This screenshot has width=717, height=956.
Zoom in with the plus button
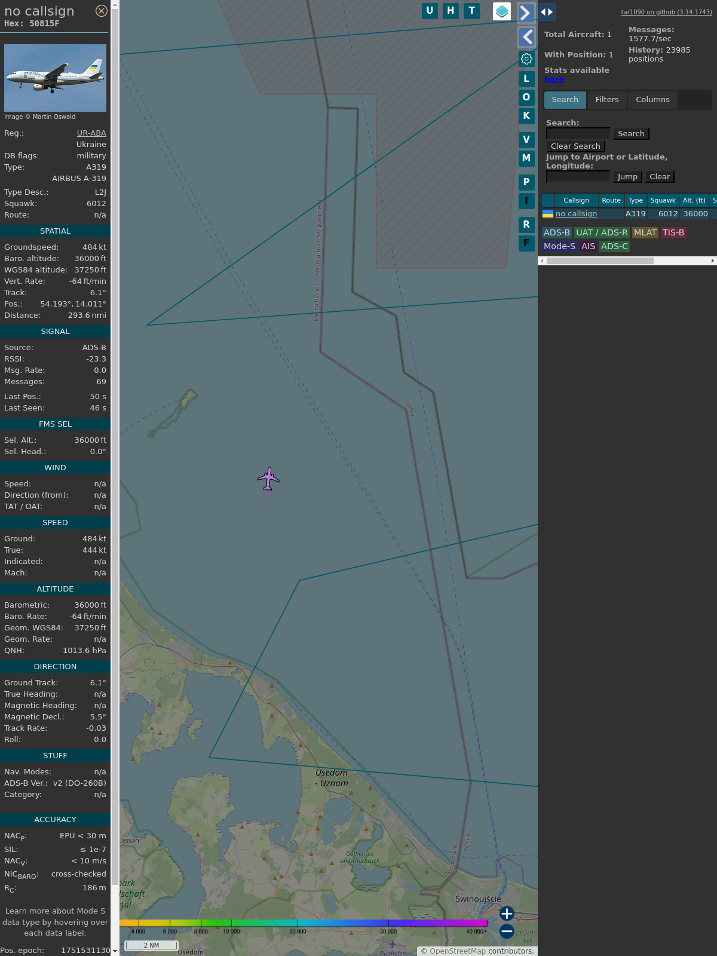tap(507, 914)
